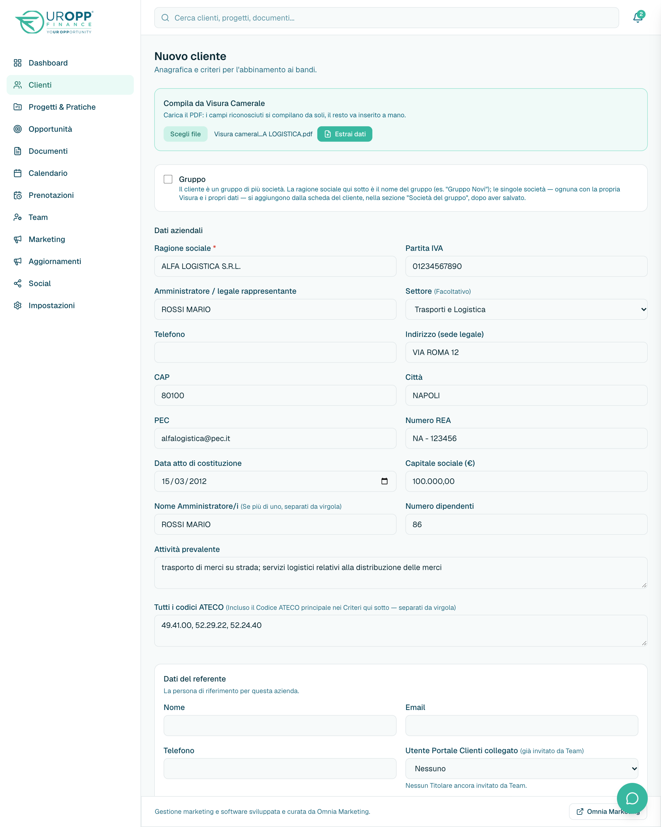Expand the Settore dropdown
Image resolution: width=661 pixels, height=827 pixels.
pyautogui.click(x=526, y=309)
